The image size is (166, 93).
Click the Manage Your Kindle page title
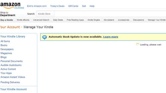click(x=38, y=27)
